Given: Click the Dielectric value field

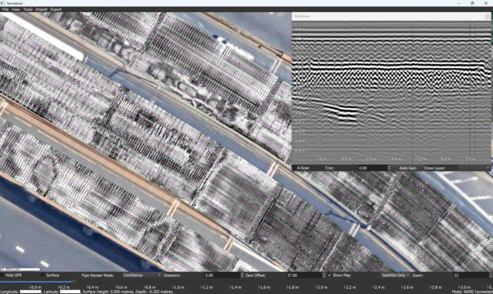Looking at the screenshot, I should pos(222,275).
